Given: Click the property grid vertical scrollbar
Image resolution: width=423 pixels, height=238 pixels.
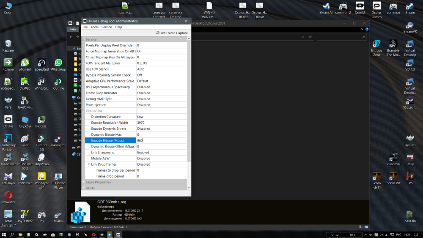Looking at the screenshot, I should click(189, 101).
